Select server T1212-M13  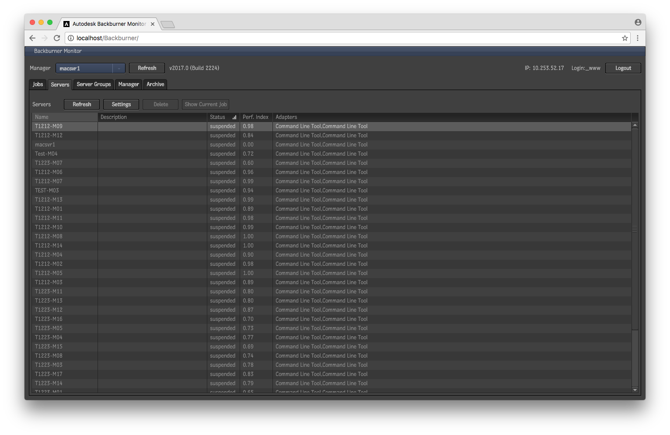pyautogui.click(x=332, y=200)
